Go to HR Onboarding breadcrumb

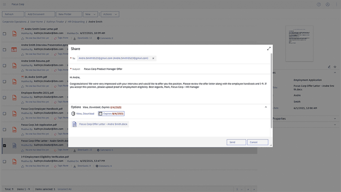pyautogui.click(x=76, y=22)
